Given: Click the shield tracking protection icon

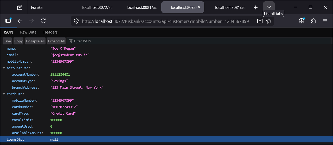Looking at the screenshot, I should tap(76, 21).
